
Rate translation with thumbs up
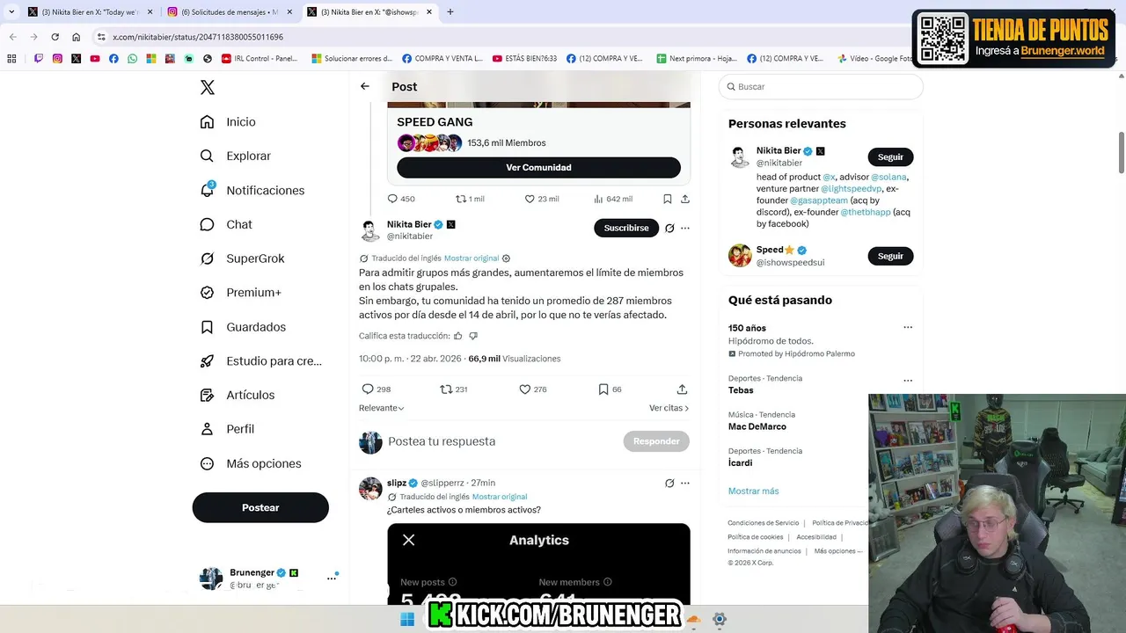(x=457, y=336)
